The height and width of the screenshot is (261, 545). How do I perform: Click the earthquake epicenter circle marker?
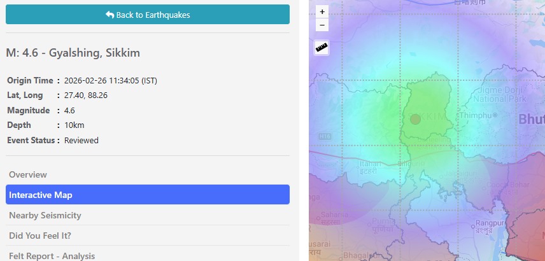tap(415, 119)
